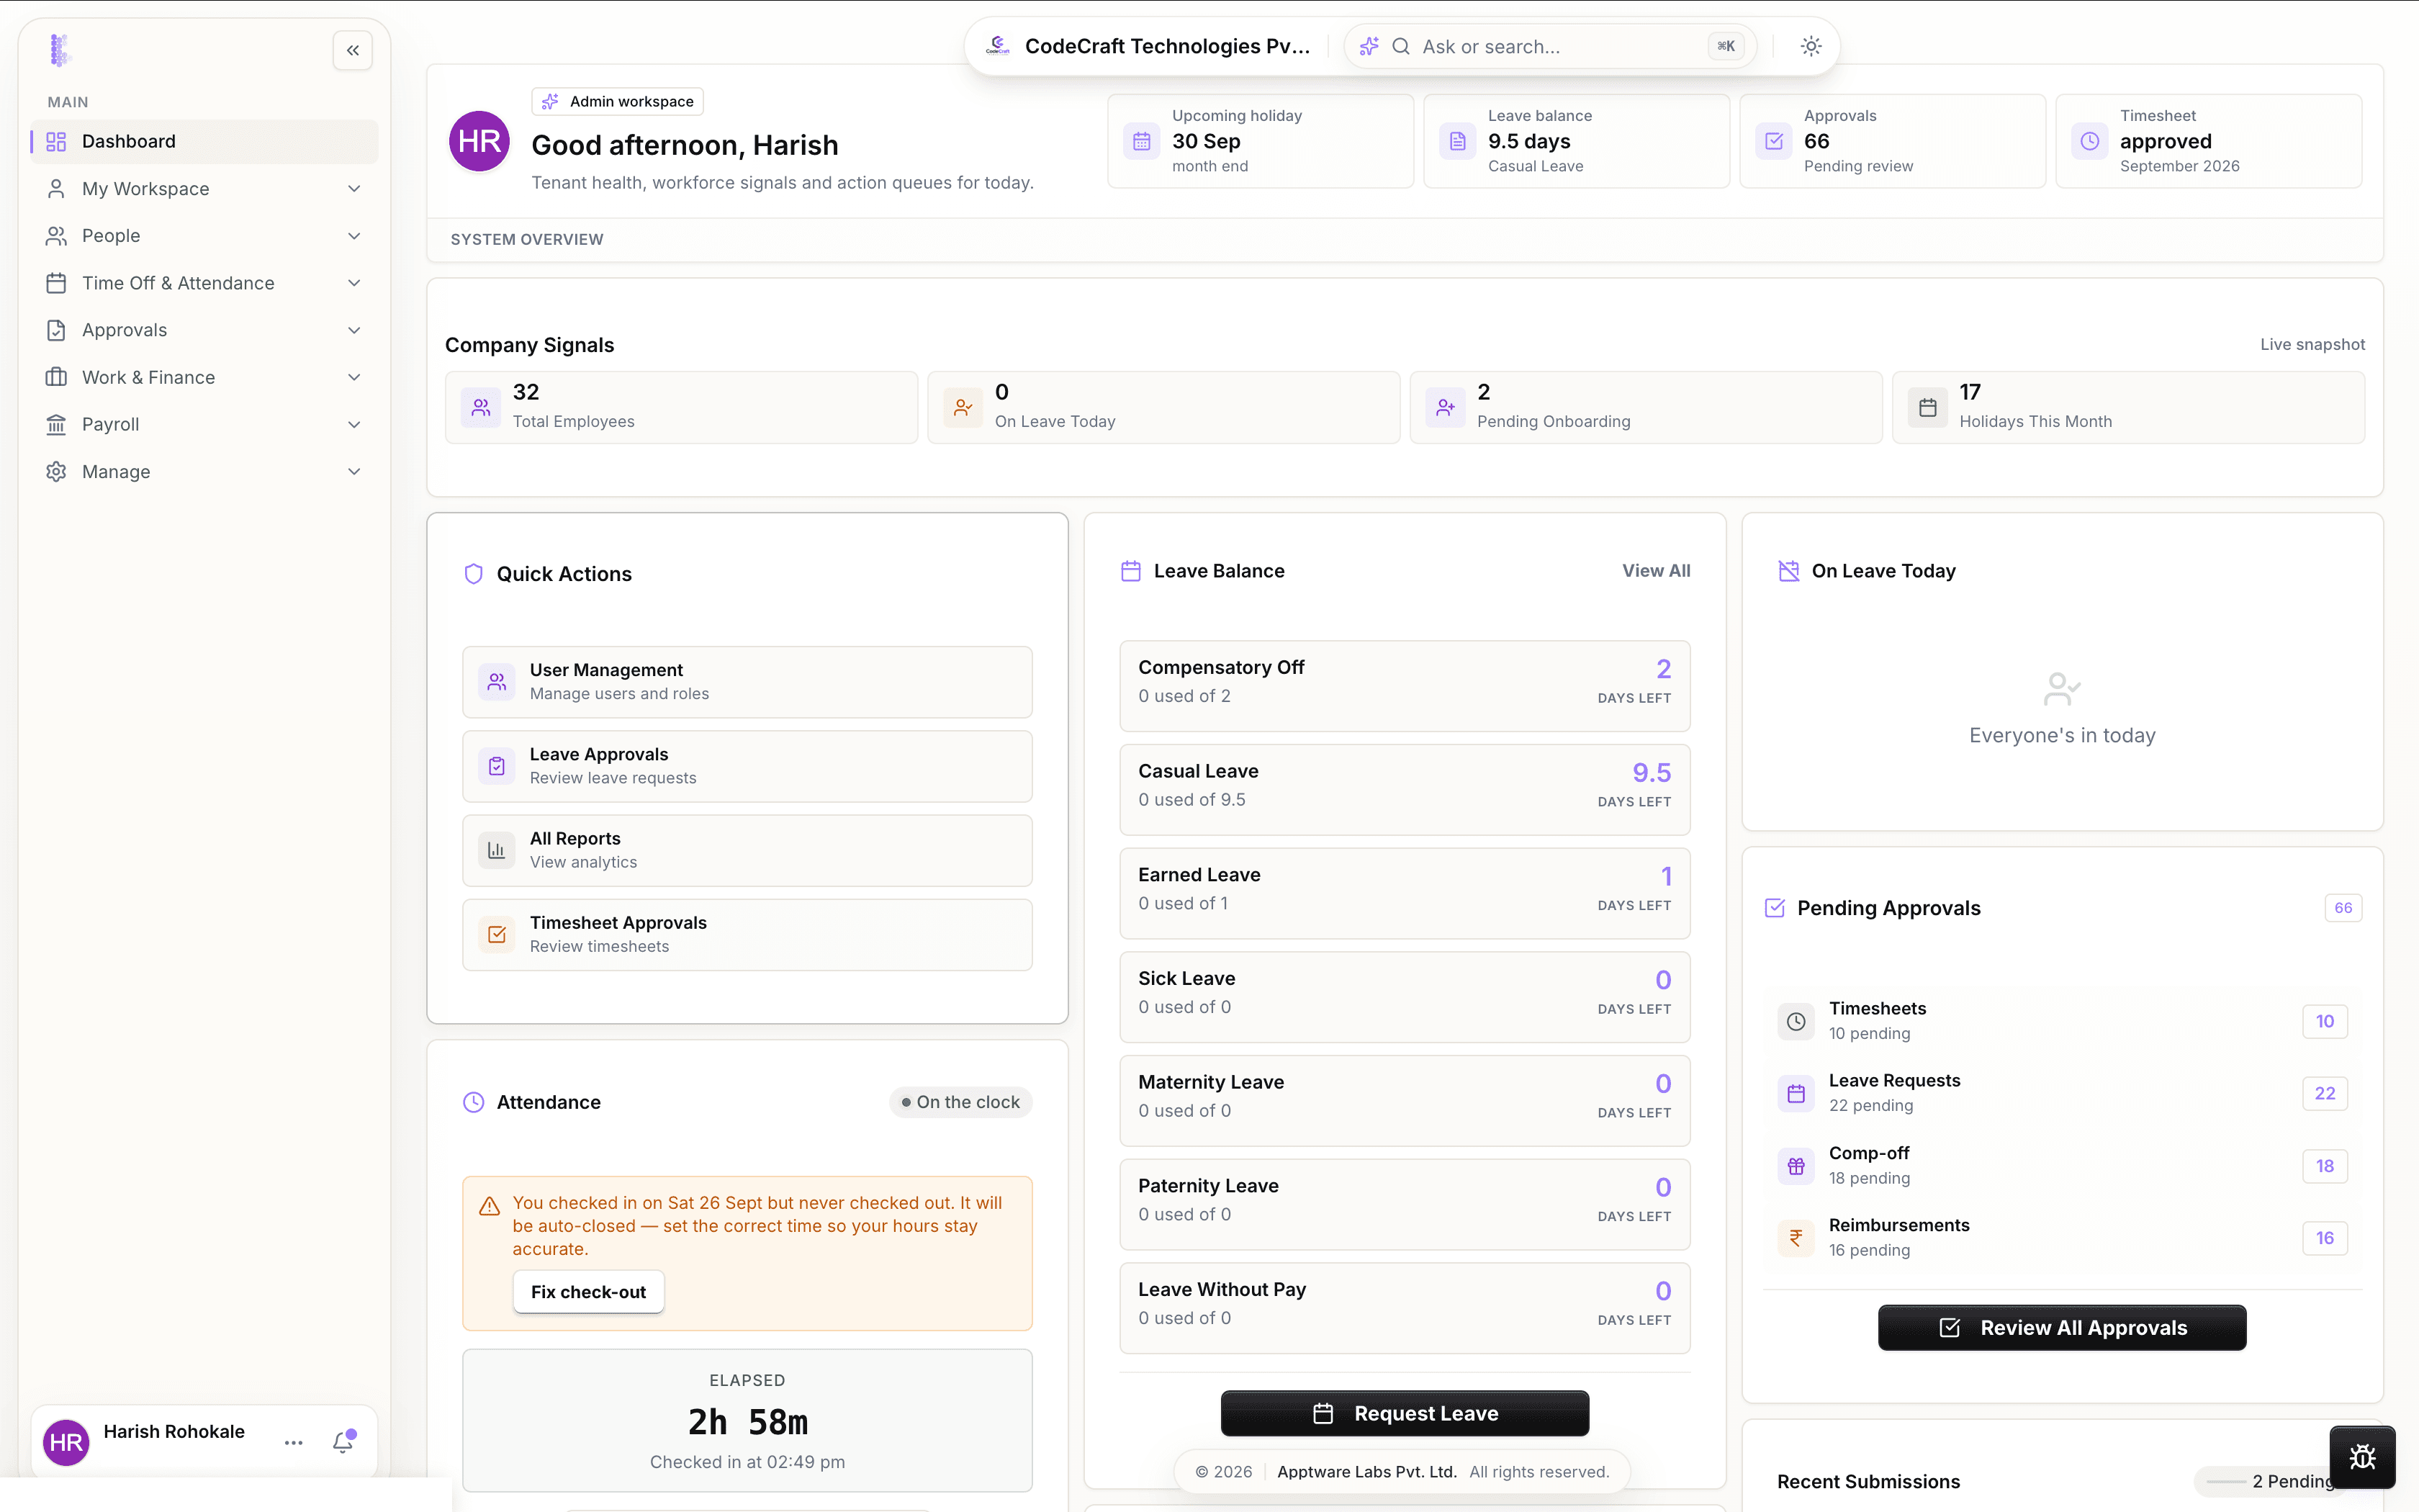Click the Pending Onboarding user-plus icon
The image size is (2419, 1512).
click(x=1446, y=407)
